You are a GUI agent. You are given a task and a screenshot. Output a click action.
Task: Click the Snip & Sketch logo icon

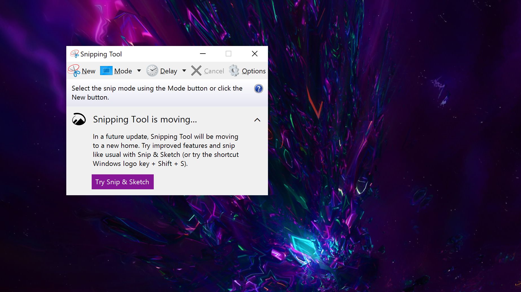(79, 119)
